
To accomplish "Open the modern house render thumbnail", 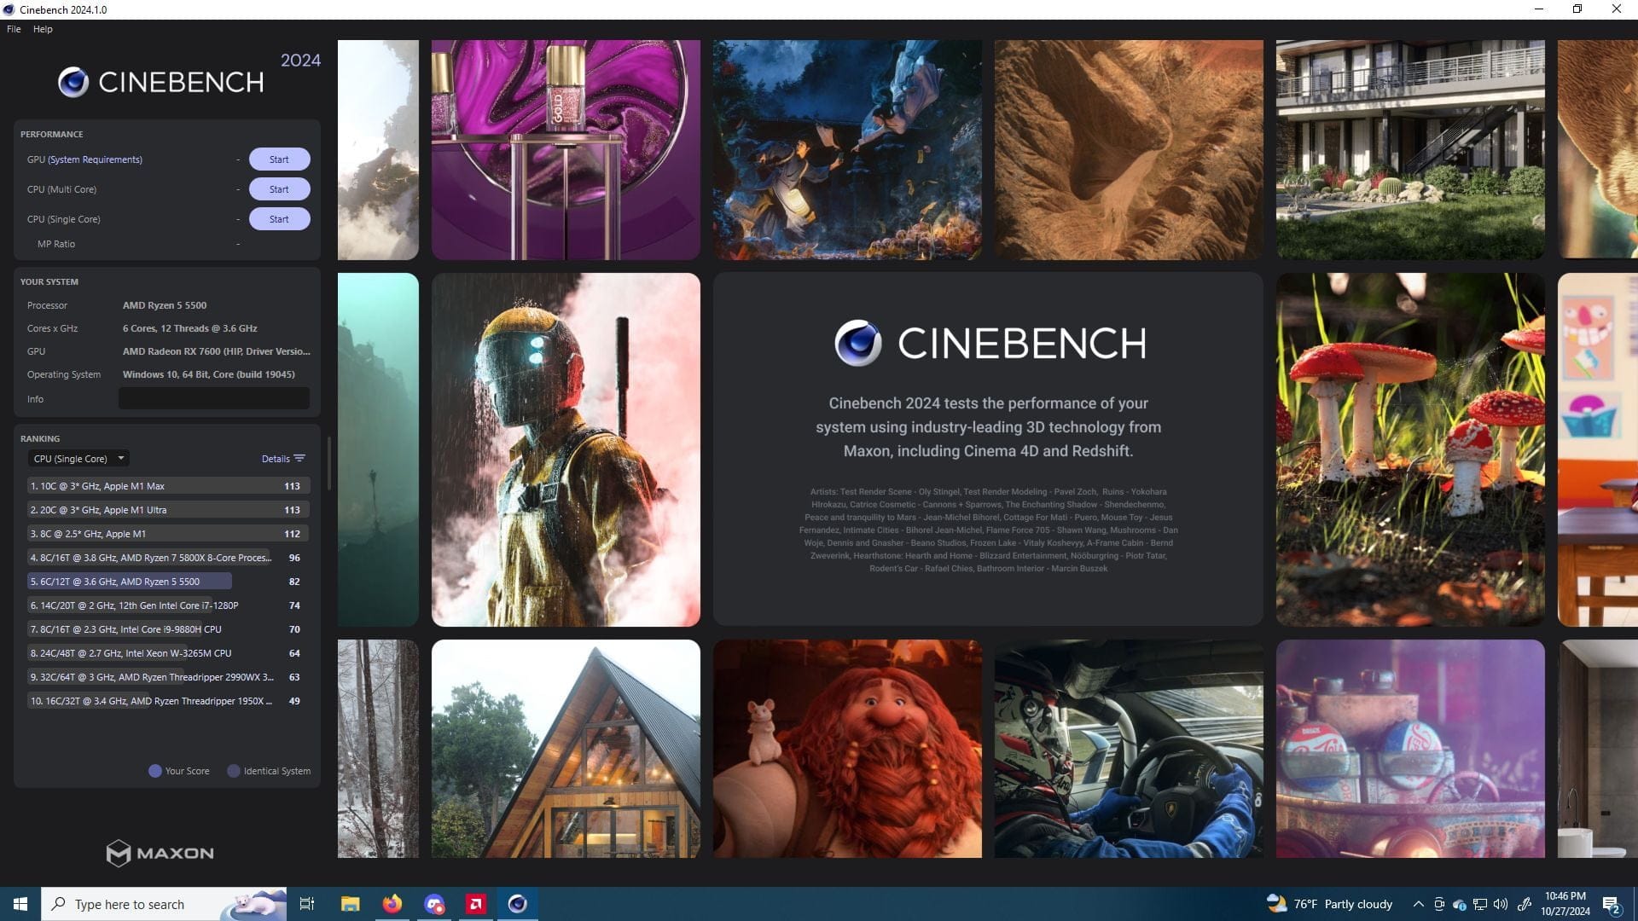I will pyautogui.click(x=1410, y=149).
